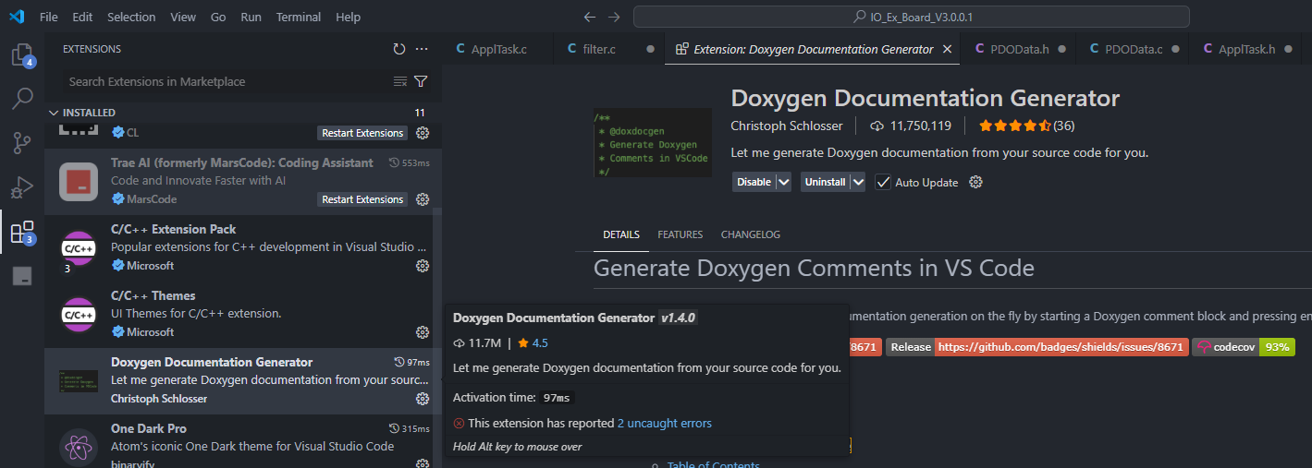
Task: Close the Doxygen Documentation Generator extension tab
Action: click(947, 49)
